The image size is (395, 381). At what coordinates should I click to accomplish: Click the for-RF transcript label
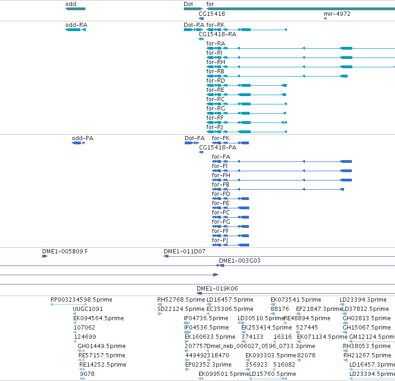point(215,117)
